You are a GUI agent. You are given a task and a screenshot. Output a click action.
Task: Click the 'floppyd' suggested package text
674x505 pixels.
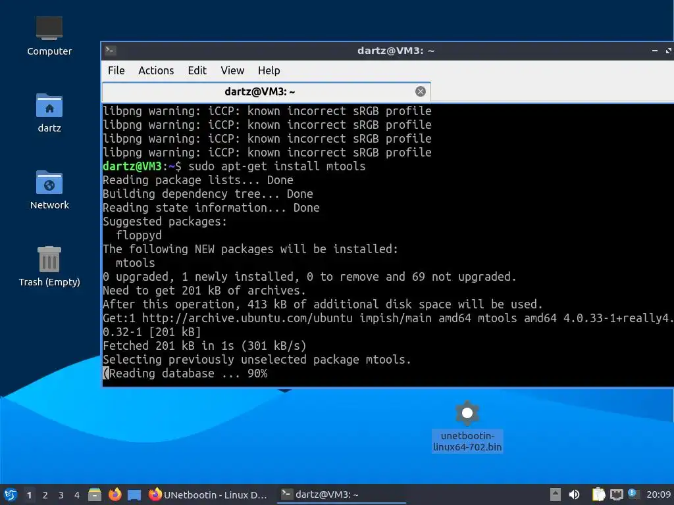(x=139, y=235)
